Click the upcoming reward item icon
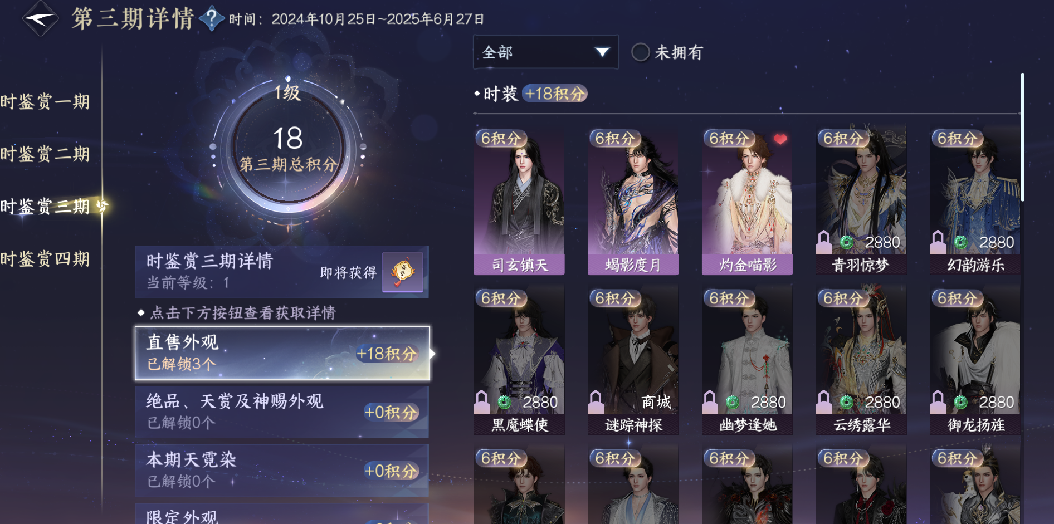Screen dimensions: 1054x524 (x=402, y=272)
